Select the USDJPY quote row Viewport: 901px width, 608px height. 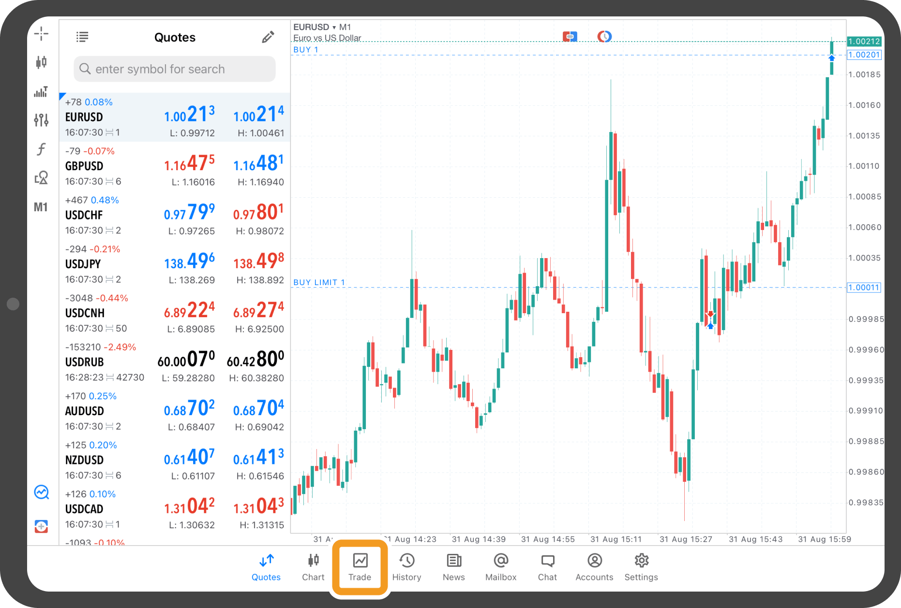tap(175, 264)
